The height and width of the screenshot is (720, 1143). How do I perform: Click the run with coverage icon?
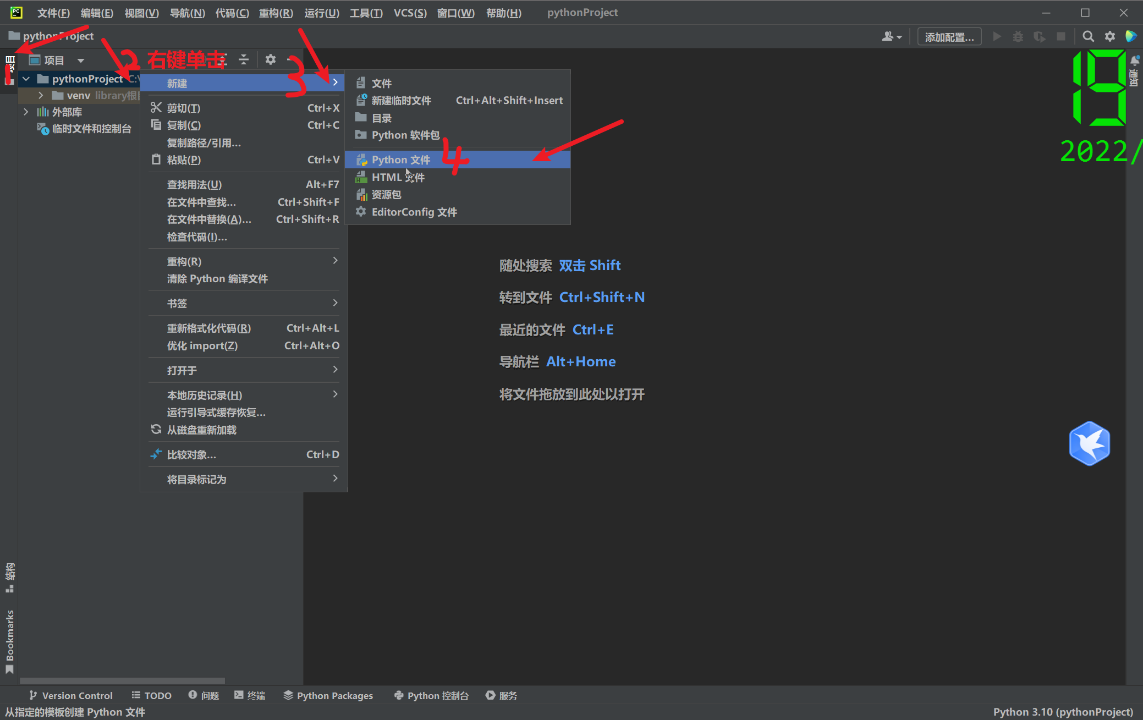coord(1039,36)
